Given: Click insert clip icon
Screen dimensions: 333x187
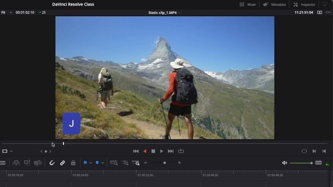Looking at the screenshot, I should point(16,163).
